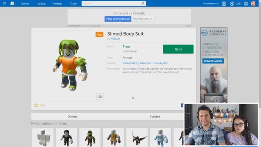Click COMECE AGORA in Dell ad

pos(213,61)
